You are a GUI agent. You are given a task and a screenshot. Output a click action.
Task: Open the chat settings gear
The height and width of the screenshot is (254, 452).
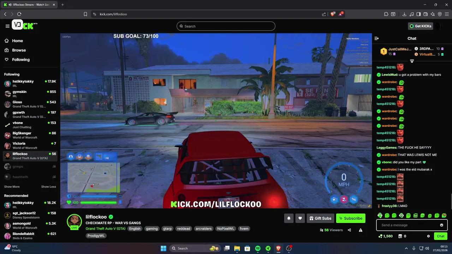point(428,236)
